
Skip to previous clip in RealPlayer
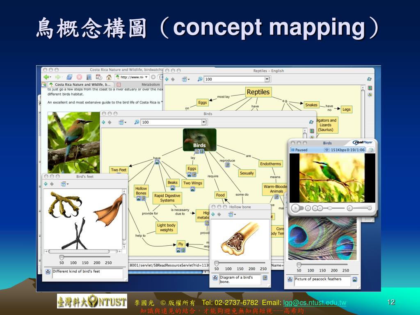click(x=315, y=208)
